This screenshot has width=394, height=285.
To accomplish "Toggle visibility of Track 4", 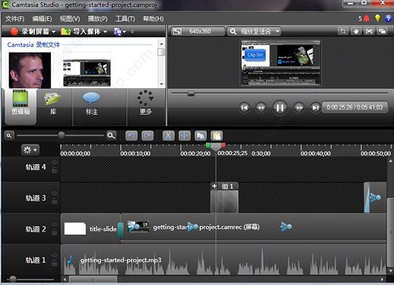I will click(54, 162).
